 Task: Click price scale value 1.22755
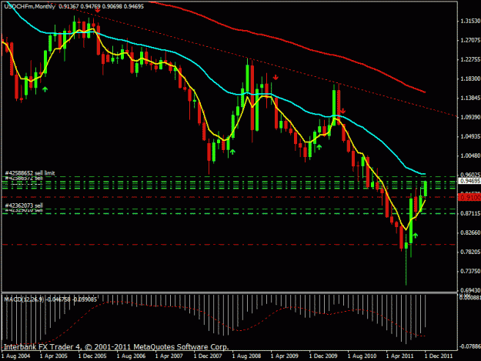click(470, 59)
